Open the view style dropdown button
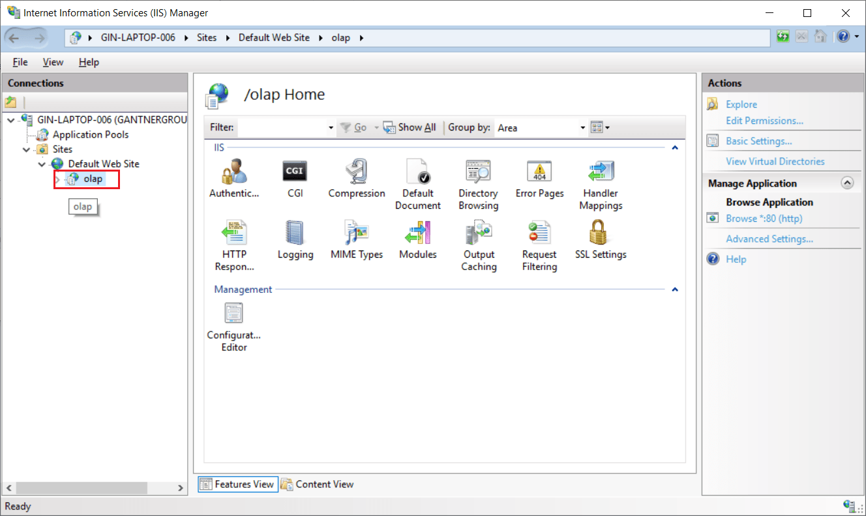The image size is (866, 516). [600, 128]
